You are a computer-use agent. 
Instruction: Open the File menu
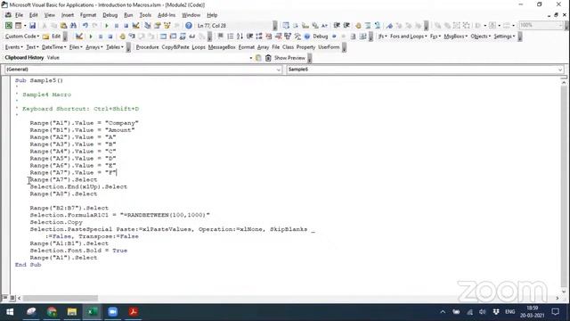pyautogui.click(x=19, y=15)
